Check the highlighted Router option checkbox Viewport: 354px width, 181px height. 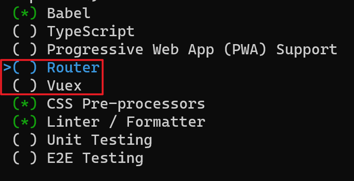pyautogui.click(x=25, y=68)
